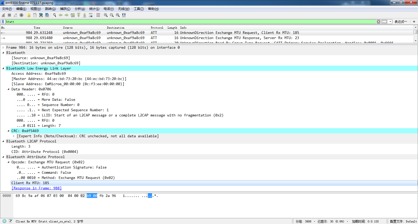This screenshot has width=418, height=224.
Task: Go back to previous packet arrow
Action: click(x=61, y=15)
